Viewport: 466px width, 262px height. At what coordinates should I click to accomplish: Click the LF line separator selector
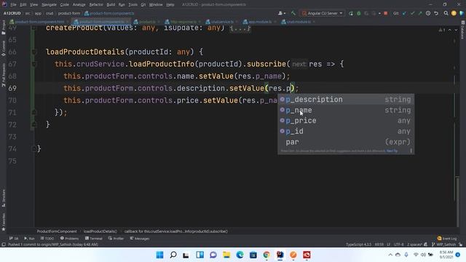point(388,245)
